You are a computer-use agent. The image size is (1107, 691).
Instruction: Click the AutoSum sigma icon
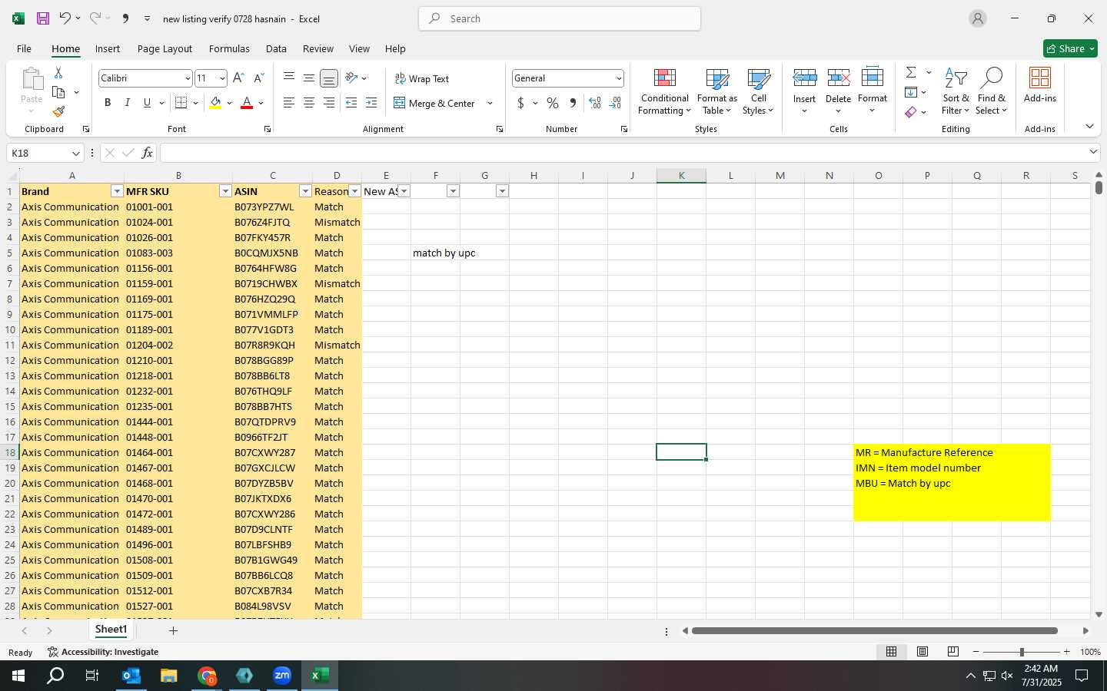tap(911, 72)
